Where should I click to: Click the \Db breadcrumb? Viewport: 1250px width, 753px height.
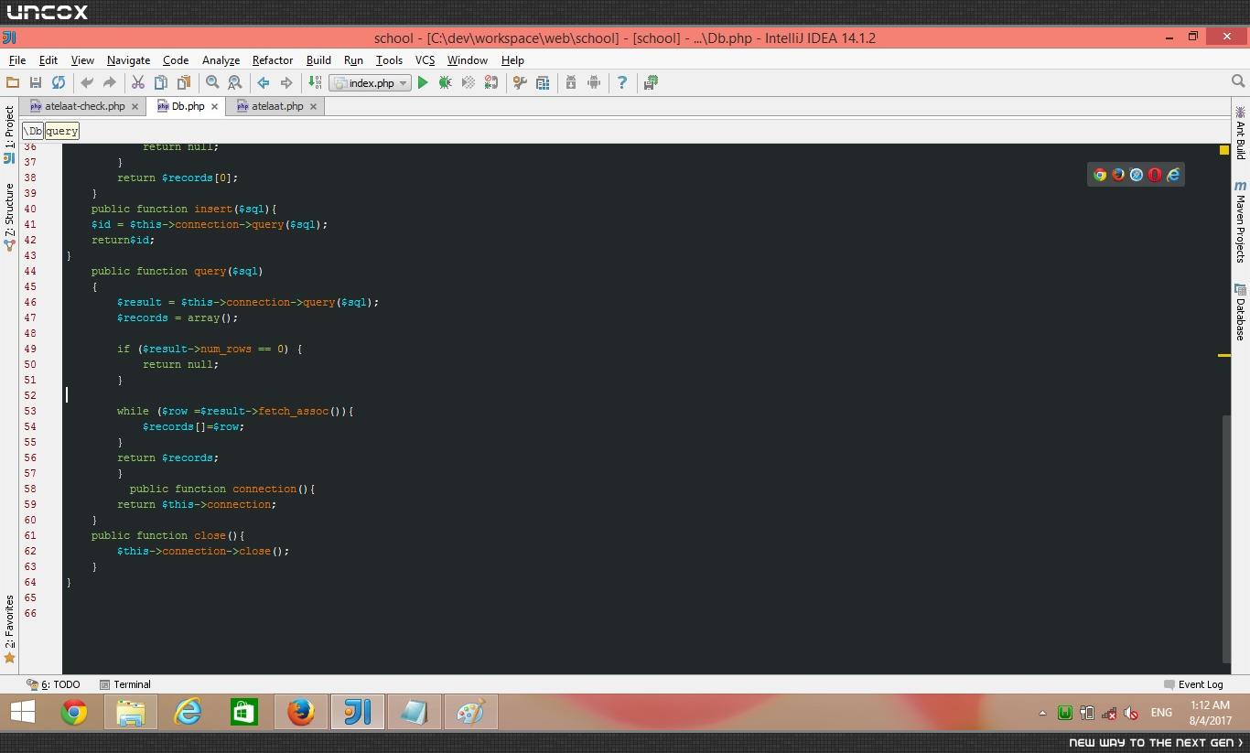coord(33,131)
